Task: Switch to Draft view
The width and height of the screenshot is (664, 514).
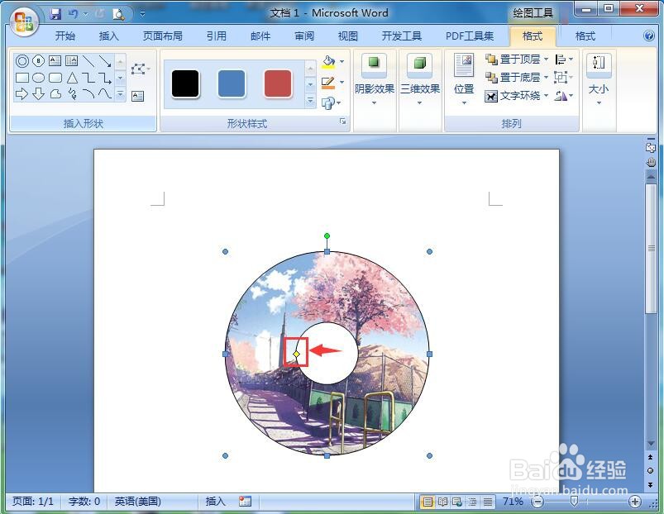Action: (488, 502)
